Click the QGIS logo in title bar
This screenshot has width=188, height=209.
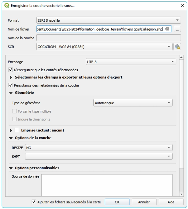tap(7, 5)
